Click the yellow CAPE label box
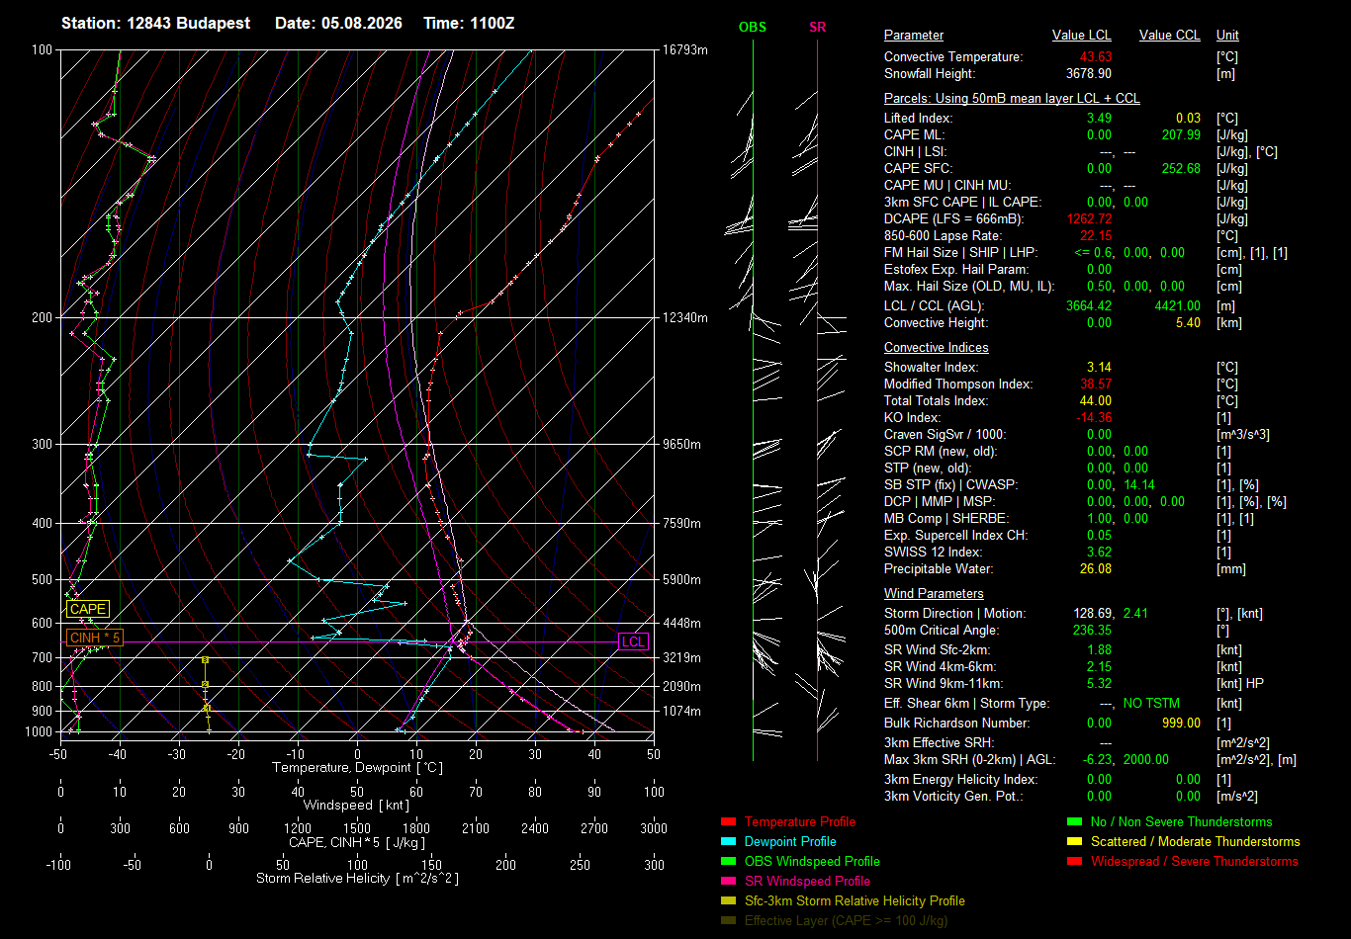 pos(88,609)
